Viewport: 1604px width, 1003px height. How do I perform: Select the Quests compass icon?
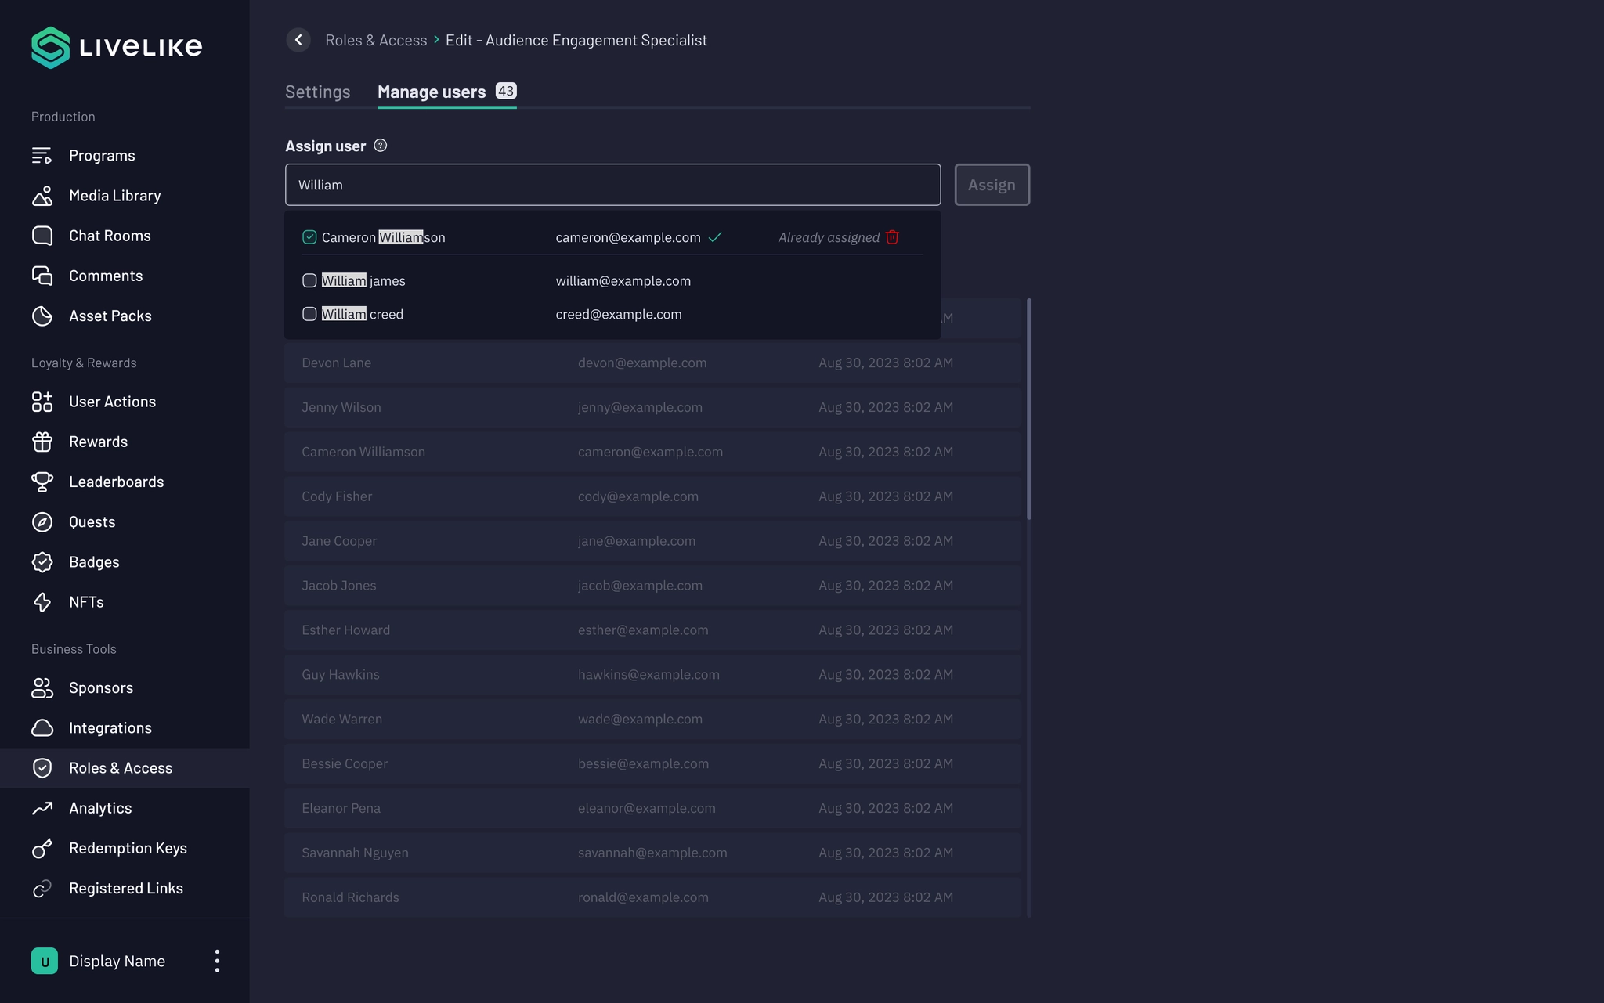[42, 521]
